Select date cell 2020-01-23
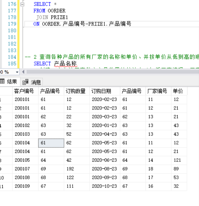The width and height of the screenshot is (199, 206). click(x=105, y=125)
